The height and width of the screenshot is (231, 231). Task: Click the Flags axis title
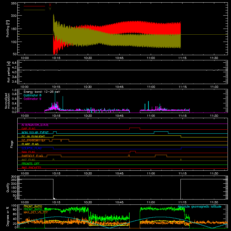pyautogui.click(x=12, y=144)
